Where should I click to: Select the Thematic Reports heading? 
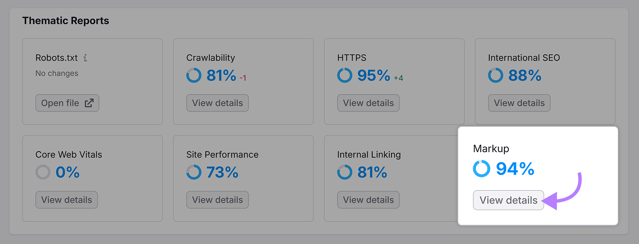(x=65, y=20)
